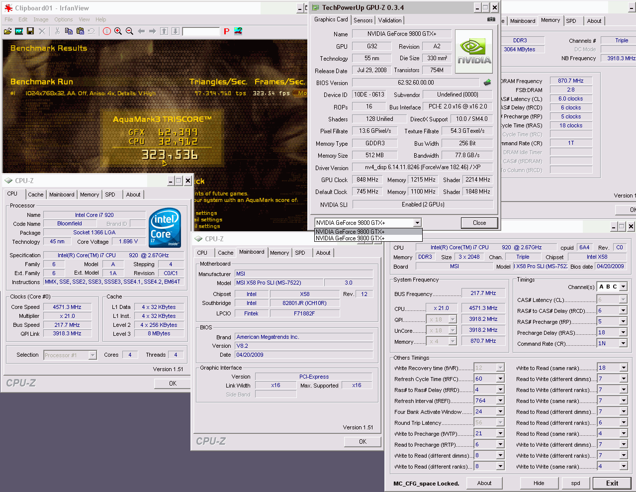Expand Channel(s) A B C dropdown
636x492 pixels.
click(623, 287)
